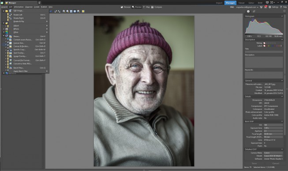Open the side panel gear options icon

point(284,11)
